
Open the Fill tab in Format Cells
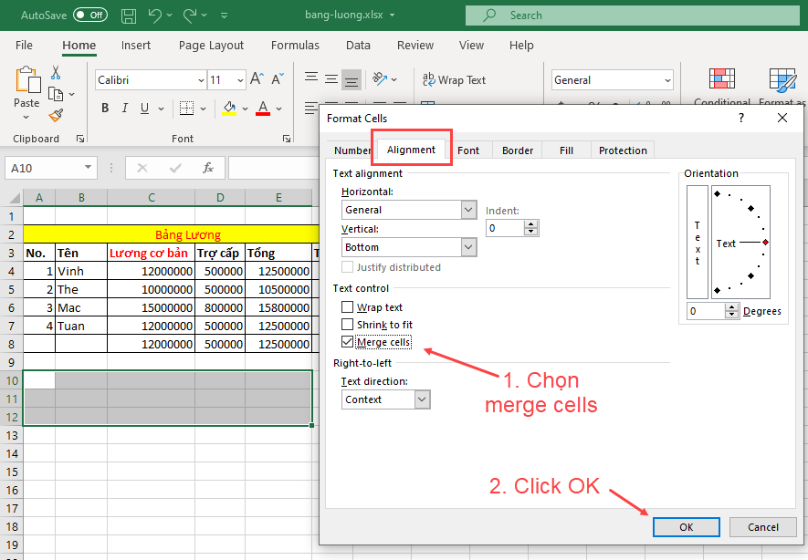[x=566, y=150]
